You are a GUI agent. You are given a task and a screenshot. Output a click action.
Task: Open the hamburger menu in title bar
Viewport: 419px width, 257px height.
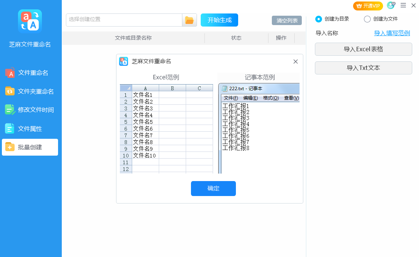coord(403,5)
